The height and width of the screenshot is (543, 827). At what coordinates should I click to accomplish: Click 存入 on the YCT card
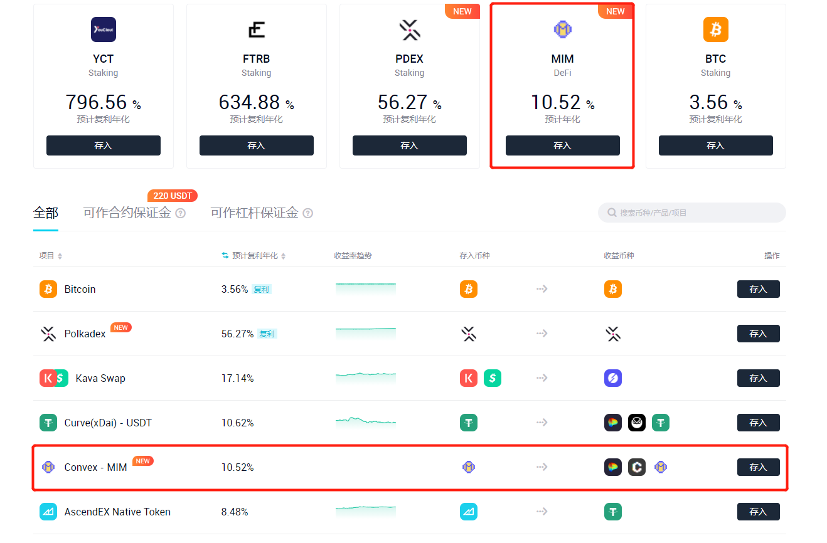[x=104, y=145]
